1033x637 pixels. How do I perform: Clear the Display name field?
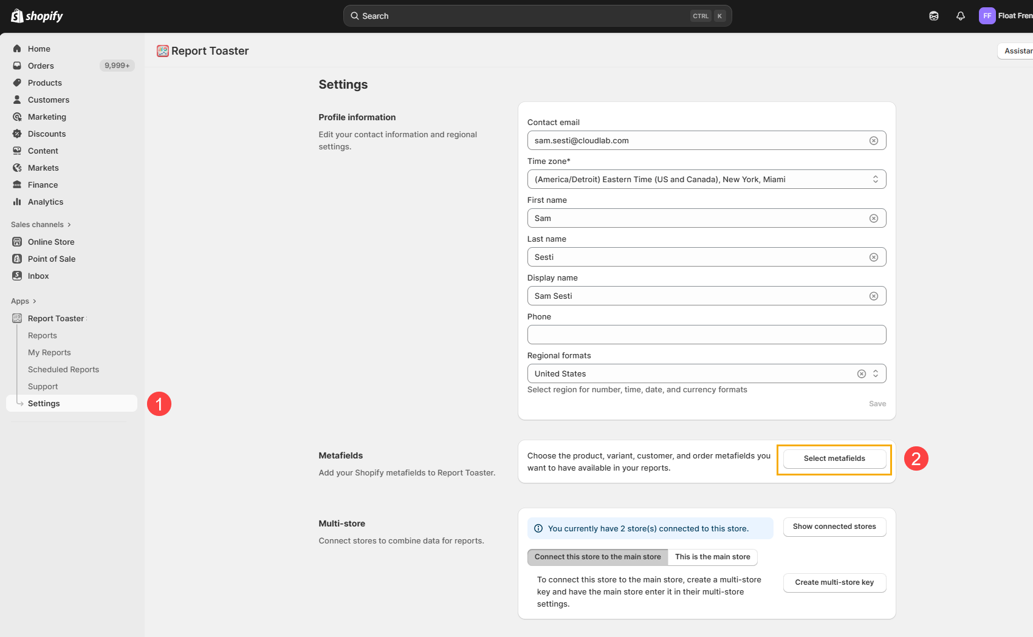pos(873,296)
